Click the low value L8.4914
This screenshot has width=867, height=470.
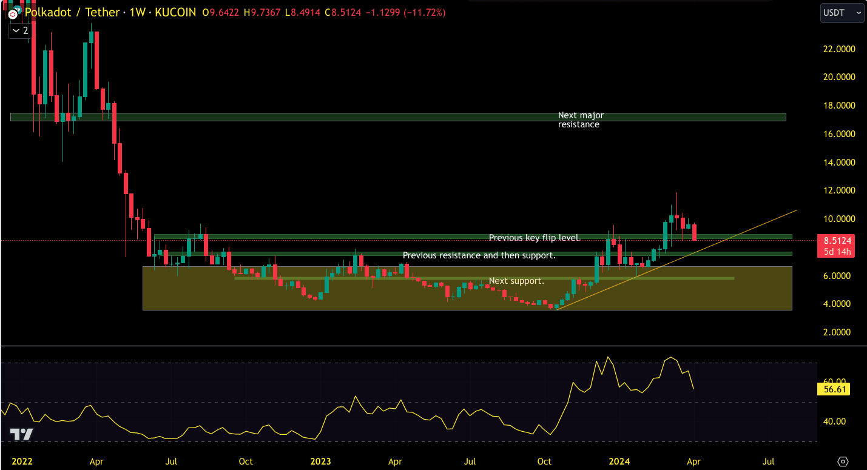click(x=303, y=12)
